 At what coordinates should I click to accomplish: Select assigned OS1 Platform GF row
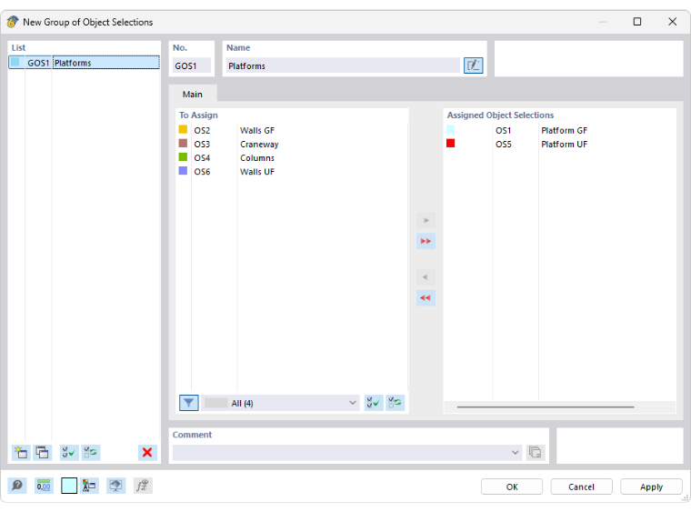560,130
